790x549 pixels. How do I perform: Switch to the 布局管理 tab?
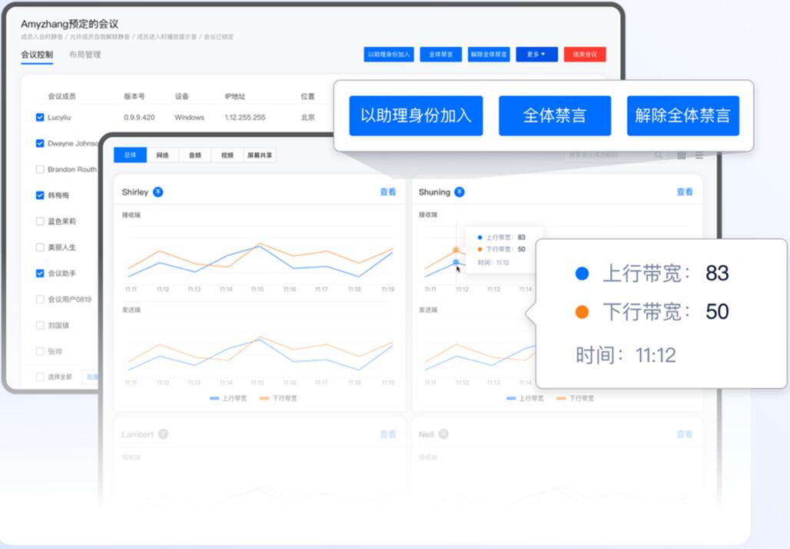point(85,55)
